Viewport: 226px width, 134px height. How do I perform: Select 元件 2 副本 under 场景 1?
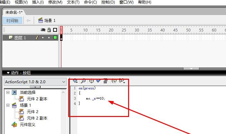(37, 118)
